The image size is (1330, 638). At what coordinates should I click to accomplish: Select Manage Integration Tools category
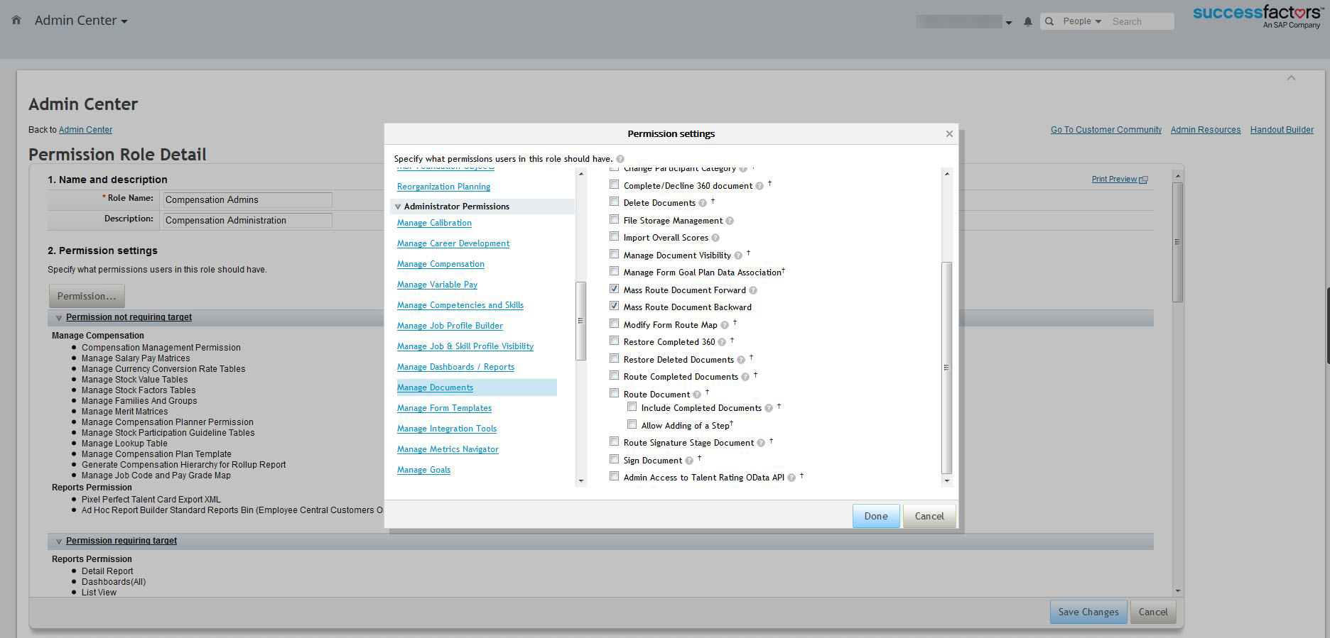tap(447, 429)
